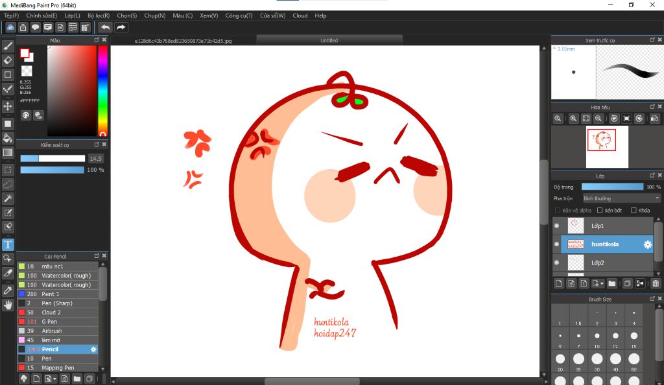Select the transparent color swatch

click(x=27, y=71)
